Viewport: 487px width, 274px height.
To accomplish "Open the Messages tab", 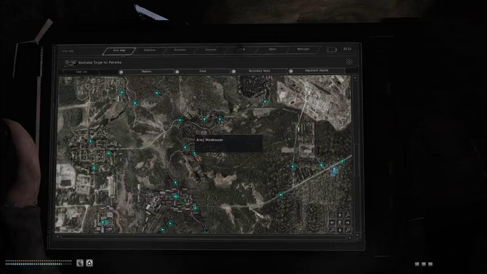I will pos(303,49).
